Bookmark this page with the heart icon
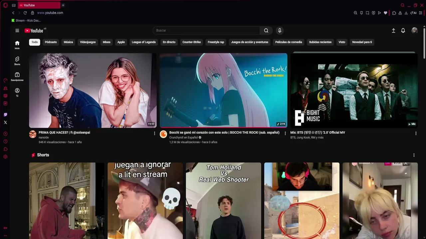 tap(385, 13)
